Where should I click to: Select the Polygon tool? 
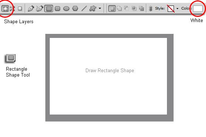(75, 8)
